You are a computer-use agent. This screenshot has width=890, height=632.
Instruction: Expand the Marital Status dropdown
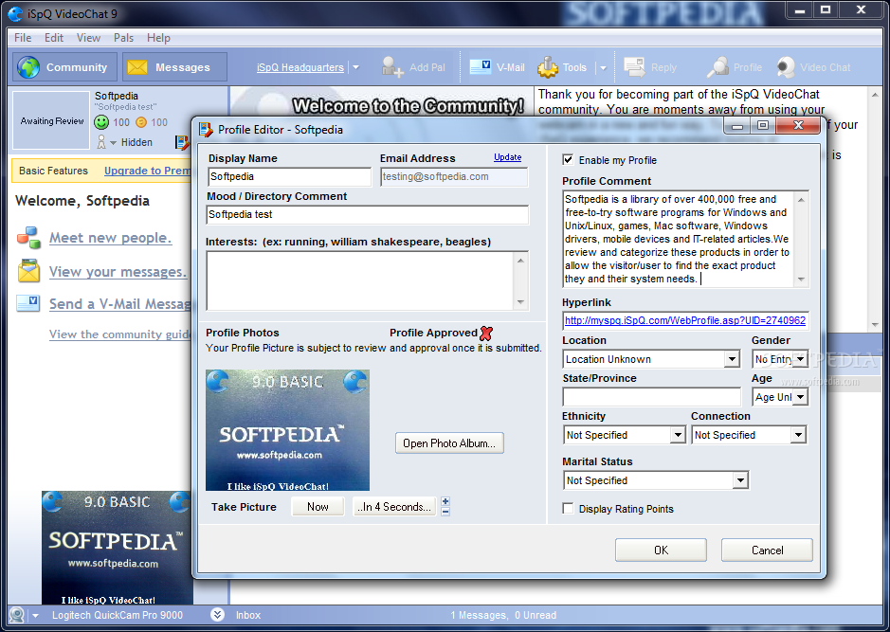tap(740, 480)
